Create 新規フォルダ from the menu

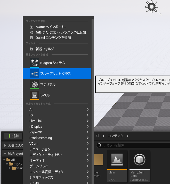[x=57, y=49]
